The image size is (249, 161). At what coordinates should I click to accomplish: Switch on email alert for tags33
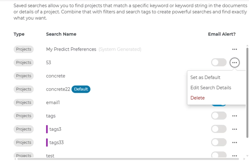pyautogui.click(x=219, y=142)
